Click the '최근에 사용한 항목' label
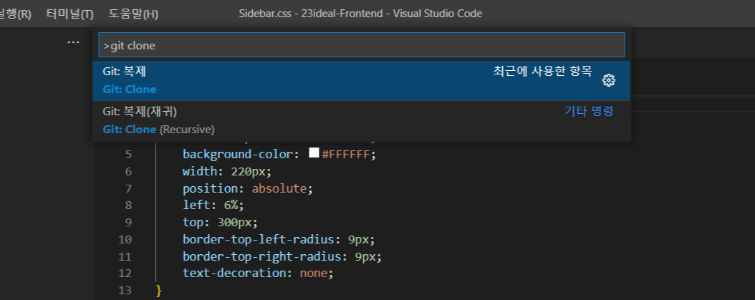The height and width of the screenshot is (300, 755). [543, 72]
